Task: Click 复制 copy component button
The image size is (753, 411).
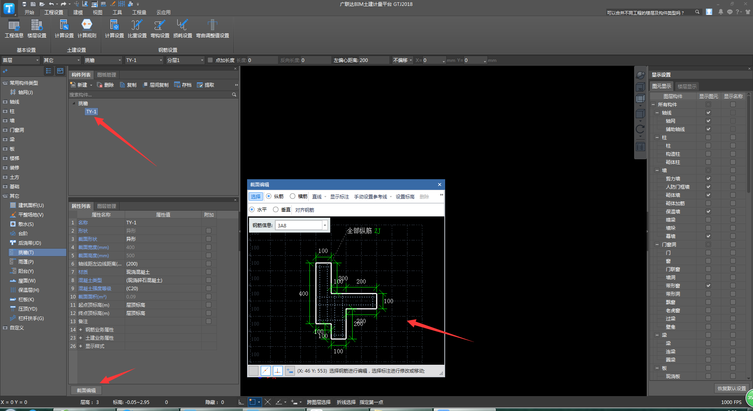Action: click(x=128, y=85)
